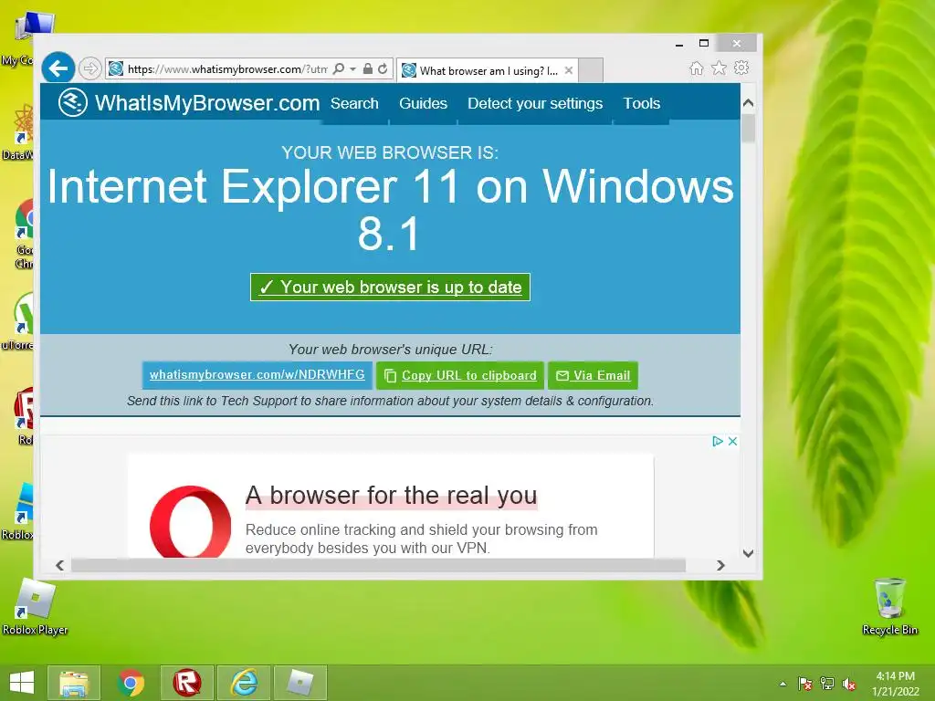This screenshot has height=701, width=935.
Task: Click 'A browser for the real you' headline
Action: [x=392, y=496]
